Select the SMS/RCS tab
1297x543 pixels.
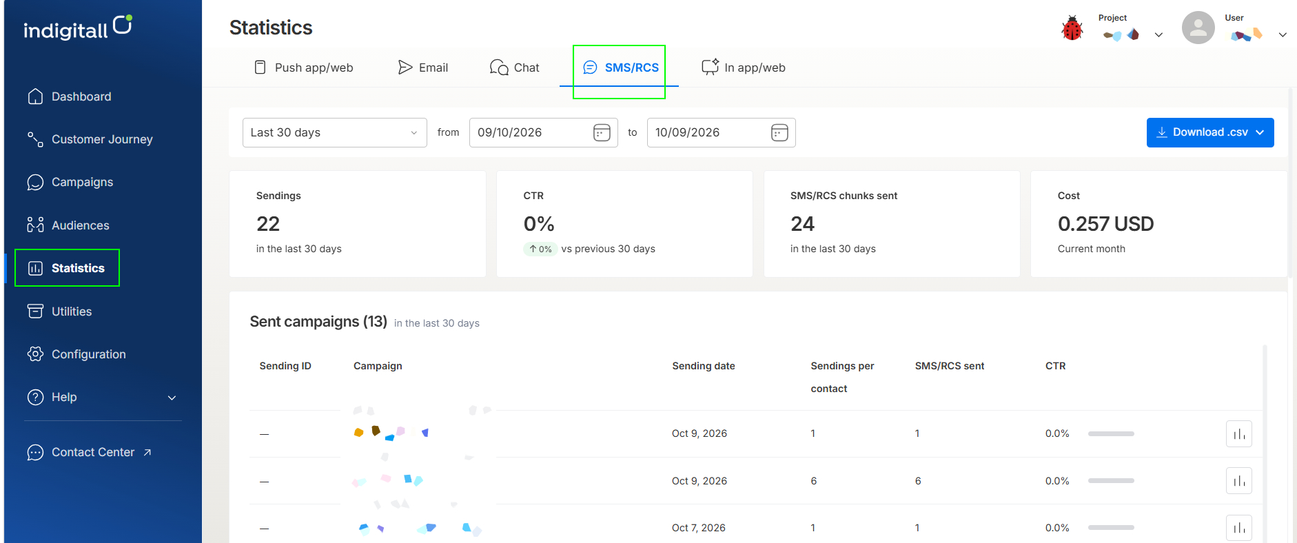[620, 68]
